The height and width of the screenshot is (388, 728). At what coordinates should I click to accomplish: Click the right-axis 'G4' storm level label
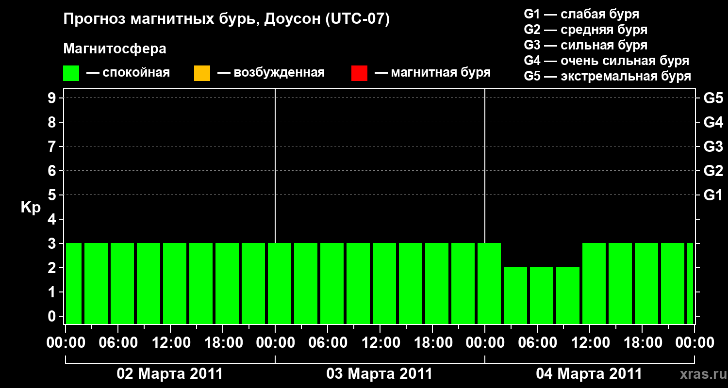click(713, 122)
